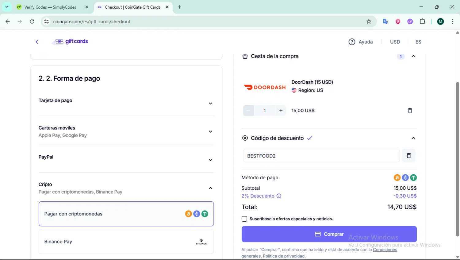Increase quantity with the plus button
This screenshot has width=460, height=260.
[281, 111]
